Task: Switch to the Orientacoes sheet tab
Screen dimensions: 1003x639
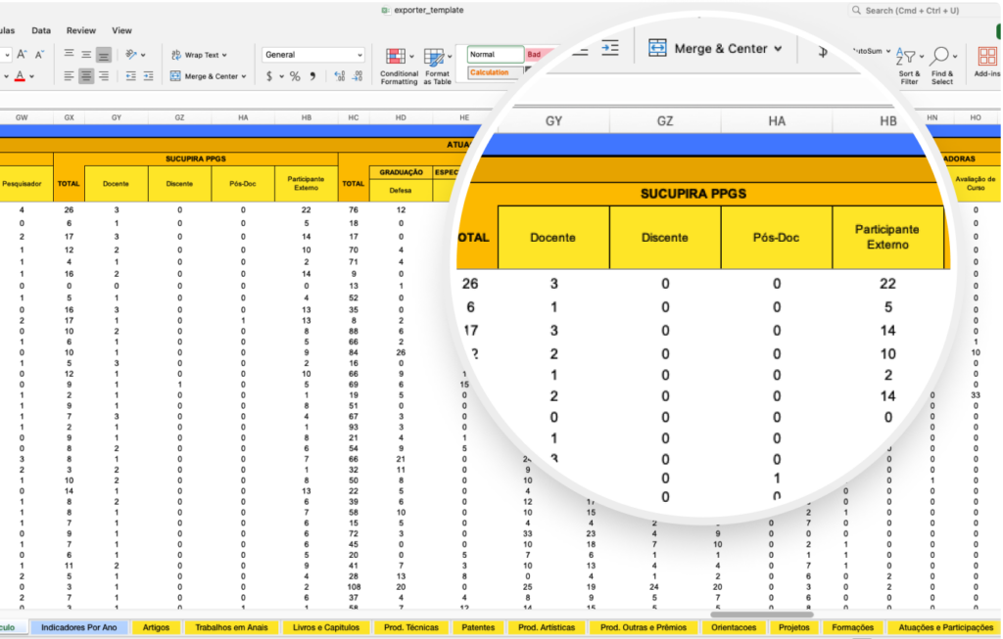Action: 734,627
